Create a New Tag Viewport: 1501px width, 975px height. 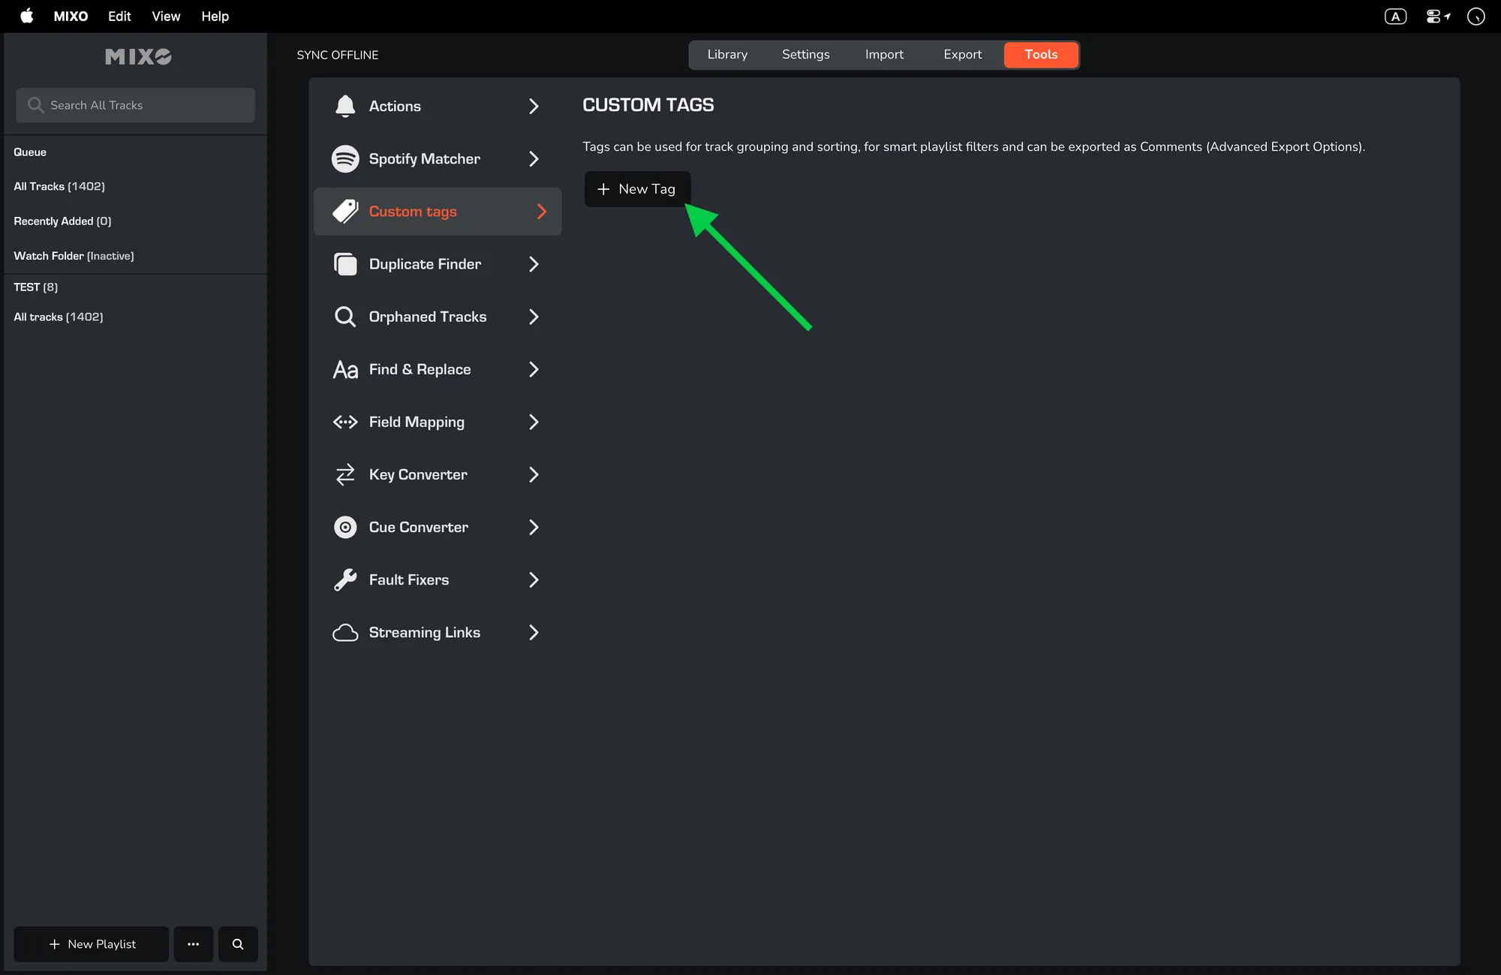pyautogui.click(x=637, y=189)
